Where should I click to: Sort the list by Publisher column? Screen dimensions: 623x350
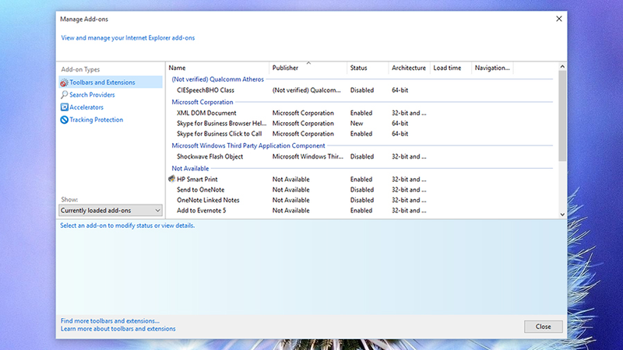click(308, 68)
